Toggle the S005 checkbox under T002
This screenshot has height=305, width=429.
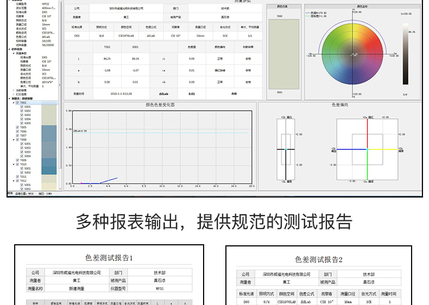coord(22,123)
